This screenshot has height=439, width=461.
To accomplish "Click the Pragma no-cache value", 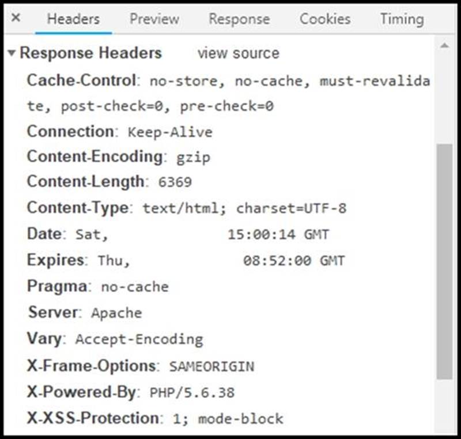I will coord(135,287).
